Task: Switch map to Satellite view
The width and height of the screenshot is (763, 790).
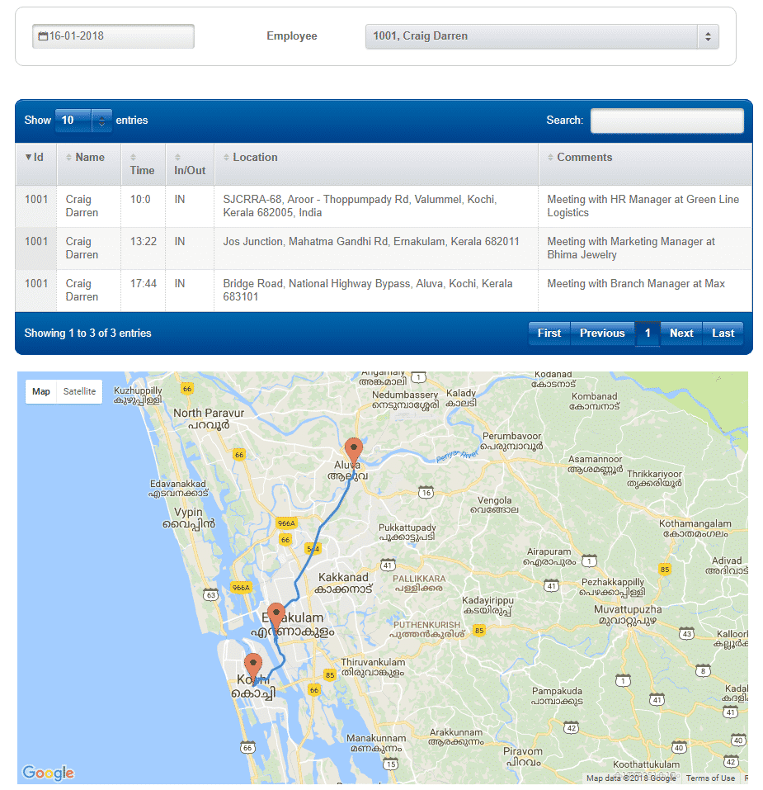Action: [x=79, y=391]
